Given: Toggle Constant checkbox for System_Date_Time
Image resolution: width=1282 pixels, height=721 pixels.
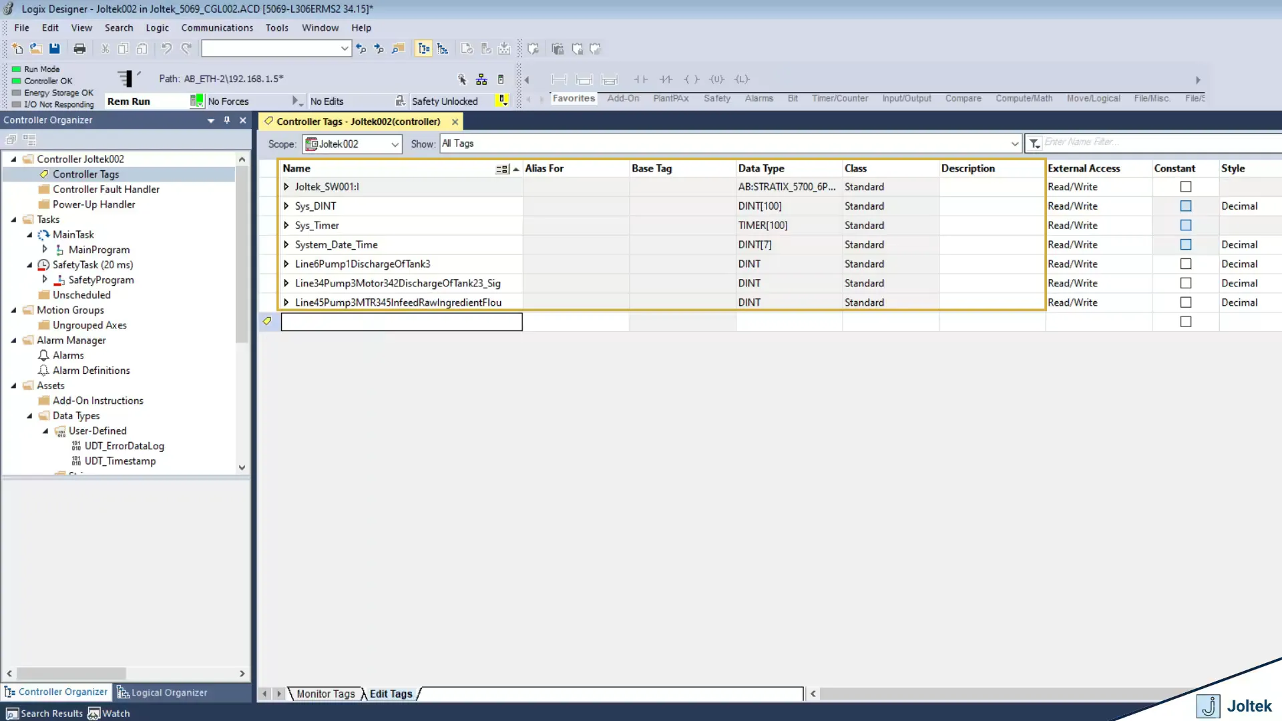Looking at the screenshot, I should (1186, 245).
